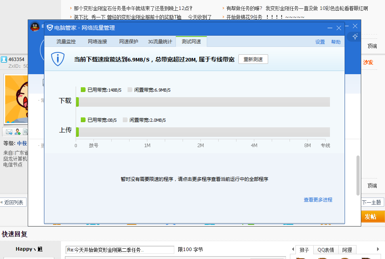
Task: Click the left arrow before the 猴子 emoticon tab
Action: 293,249
